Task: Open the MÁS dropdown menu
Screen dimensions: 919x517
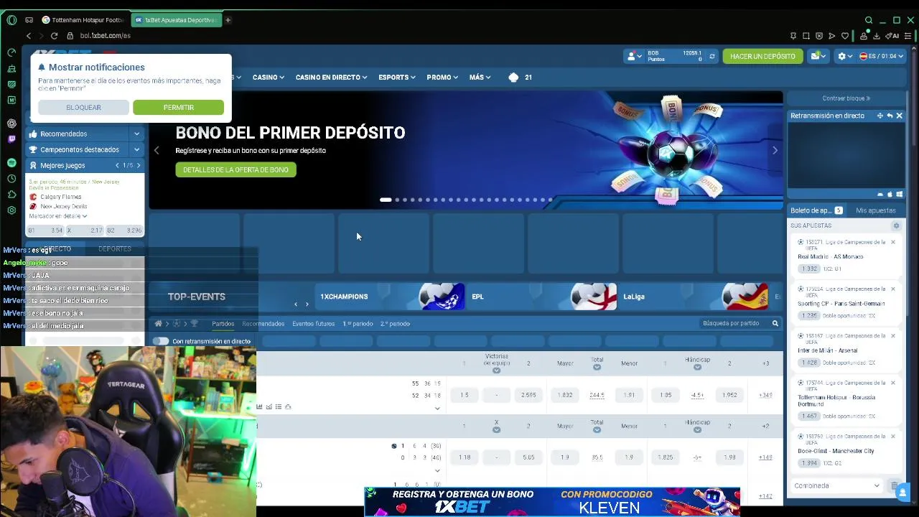Action: pyautogui.click(x=480, y=77)
